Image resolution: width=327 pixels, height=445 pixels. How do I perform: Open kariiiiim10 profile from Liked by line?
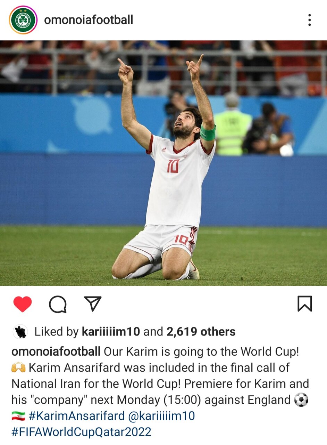click(111, 332)
